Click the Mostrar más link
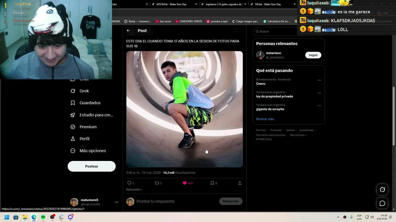396x222 pixels. click(x=265, y=119)
